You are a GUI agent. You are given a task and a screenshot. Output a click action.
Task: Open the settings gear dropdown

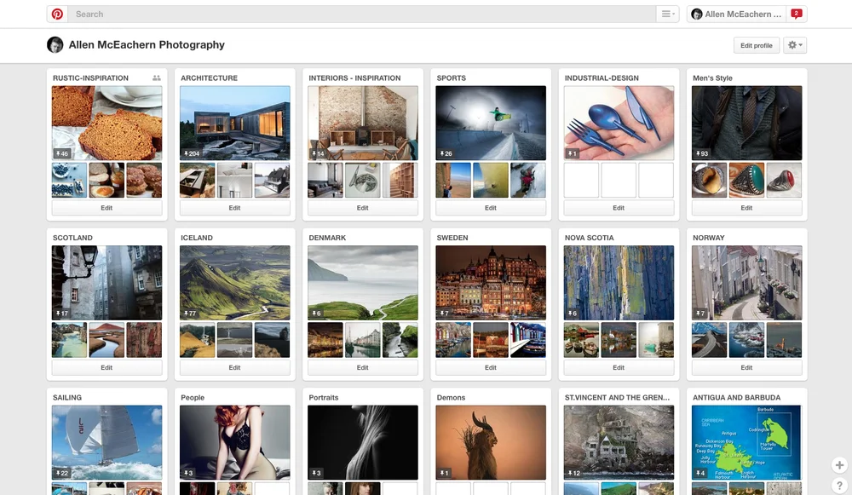click(x=795, y=45)
